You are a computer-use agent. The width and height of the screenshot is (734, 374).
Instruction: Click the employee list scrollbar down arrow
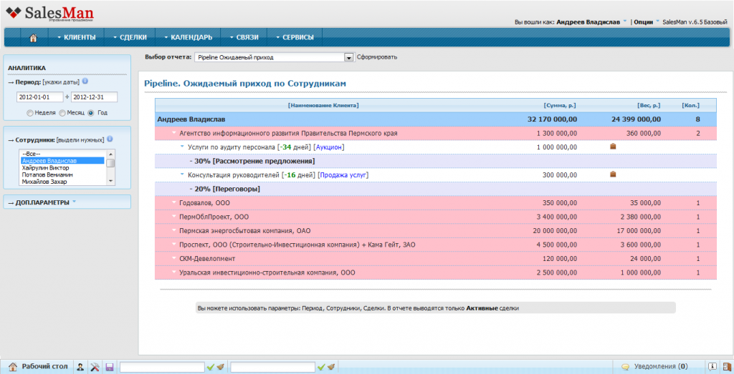tap(110, 181)
